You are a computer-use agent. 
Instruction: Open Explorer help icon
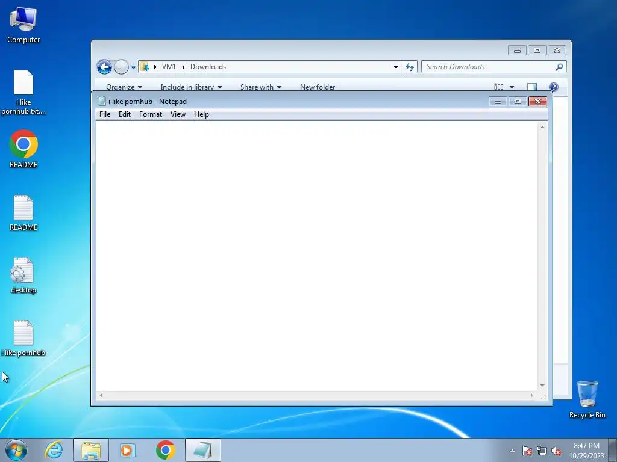tap(553, 87)
